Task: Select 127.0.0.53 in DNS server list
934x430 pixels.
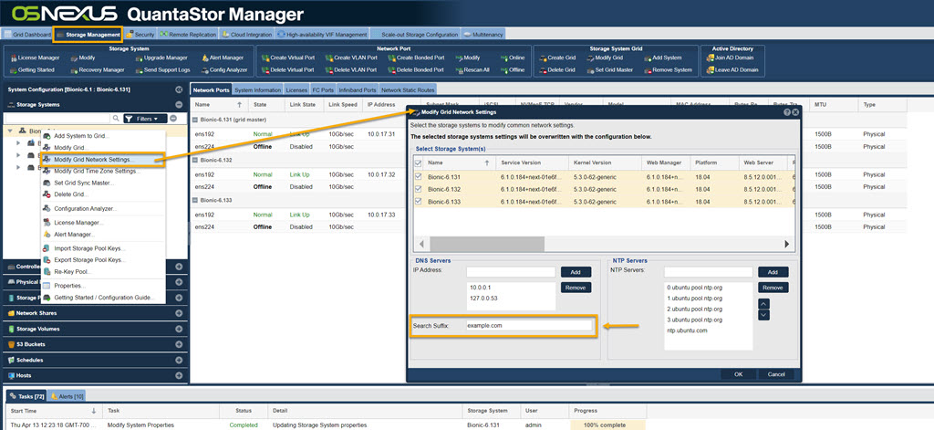Action: click(x=483, y=299)
